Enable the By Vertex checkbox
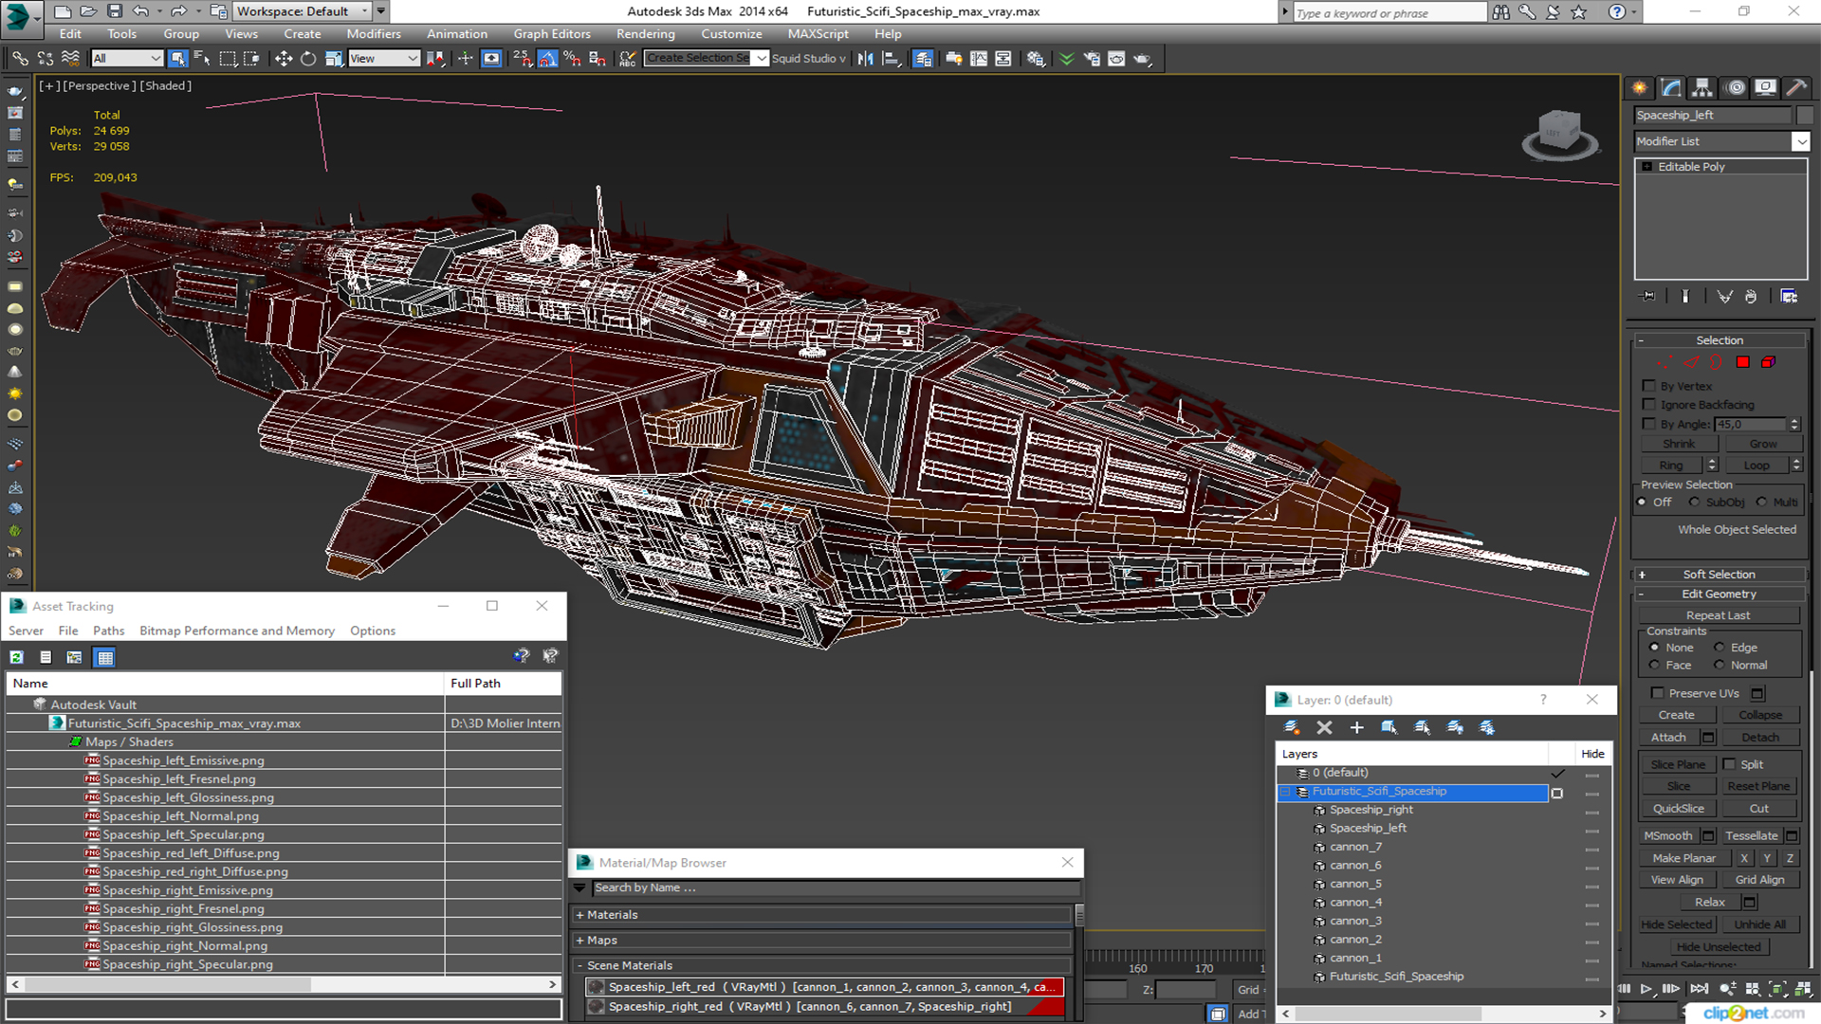The width and height of the screenshot is (1821, 1024). tap(1648, 386)
